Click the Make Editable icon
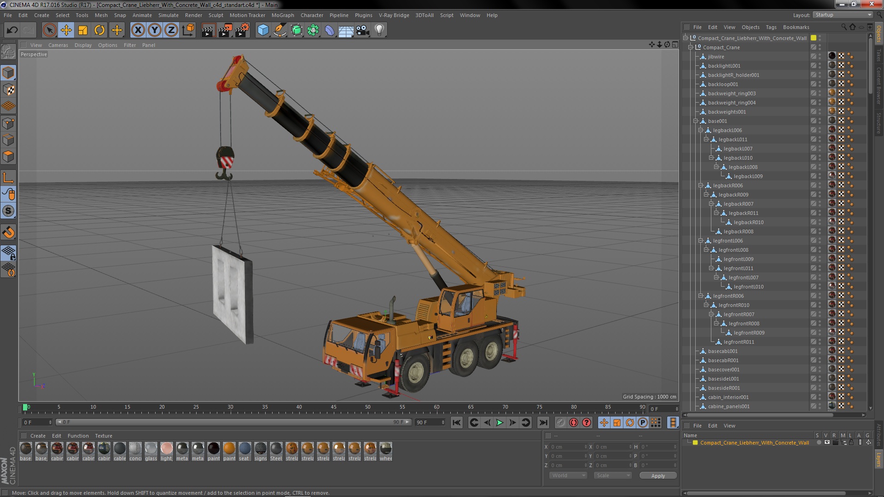Screen dimensions: 884x497 (8, 52)
